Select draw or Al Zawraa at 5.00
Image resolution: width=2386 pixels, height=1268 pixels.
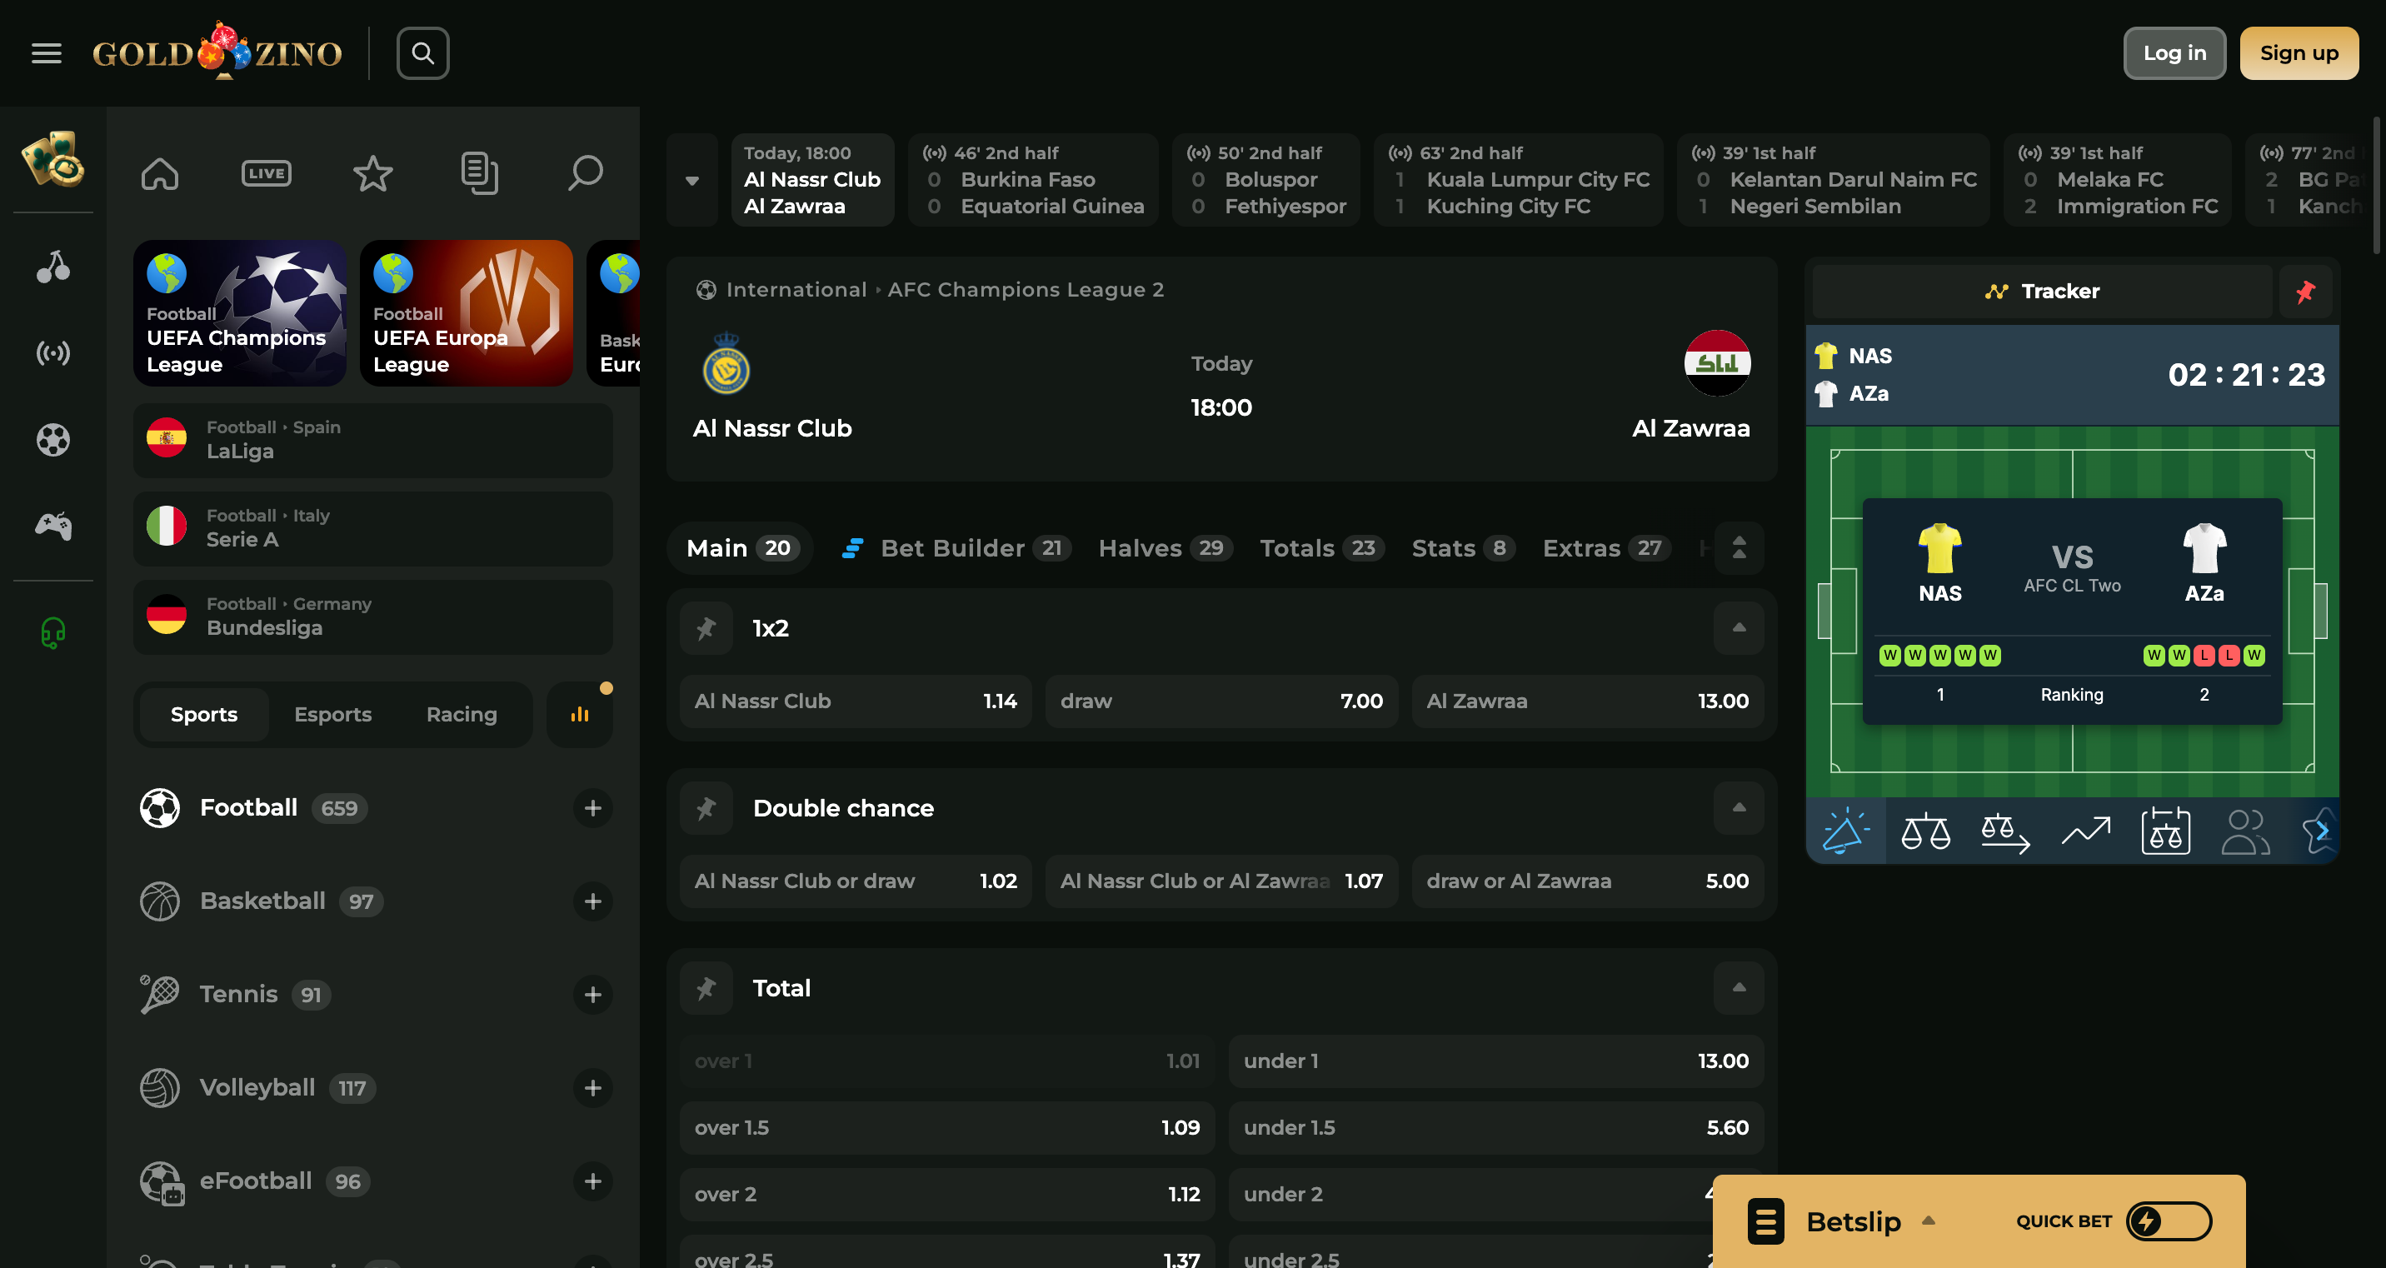coord(1588,881)
